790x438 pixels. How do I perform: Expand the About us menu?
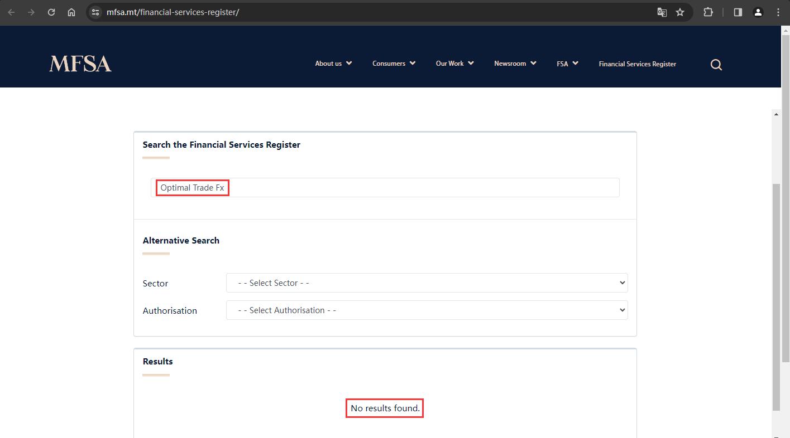333,64
